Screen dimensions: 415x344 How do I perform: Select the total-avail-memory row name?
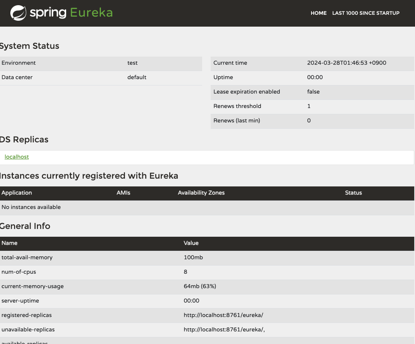[27, 257]
